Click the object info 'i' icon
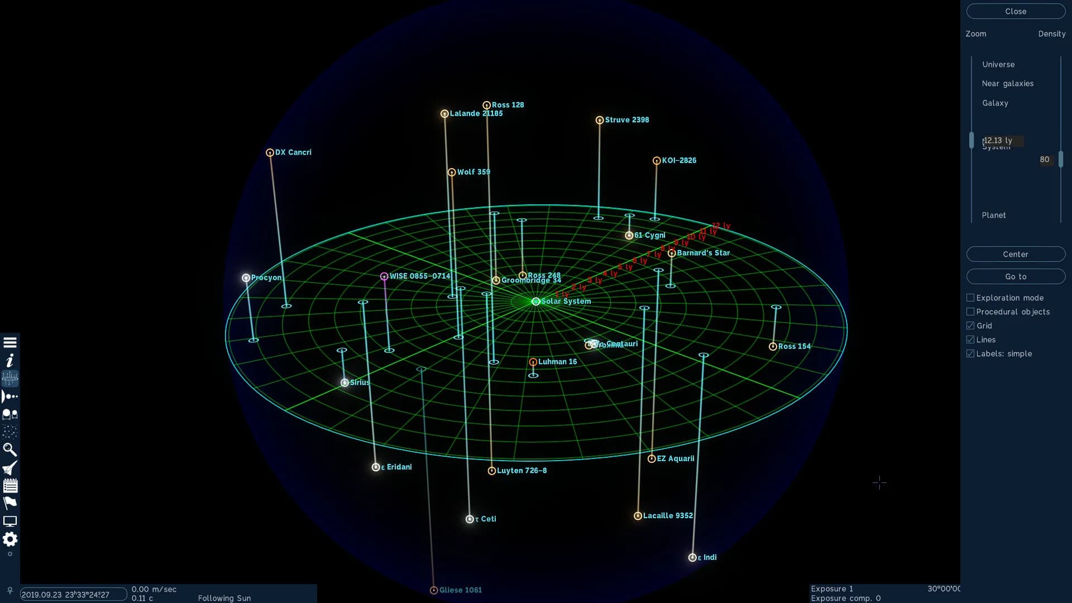1072x603 pixels. [10, 360]
